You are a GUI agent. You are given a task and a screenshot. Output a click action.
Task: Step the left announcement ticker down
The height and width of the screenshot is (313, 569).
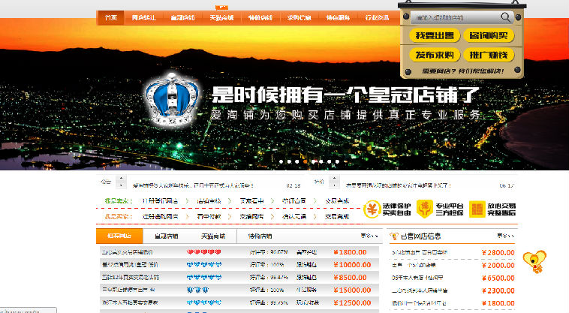[x=121, y=185]
